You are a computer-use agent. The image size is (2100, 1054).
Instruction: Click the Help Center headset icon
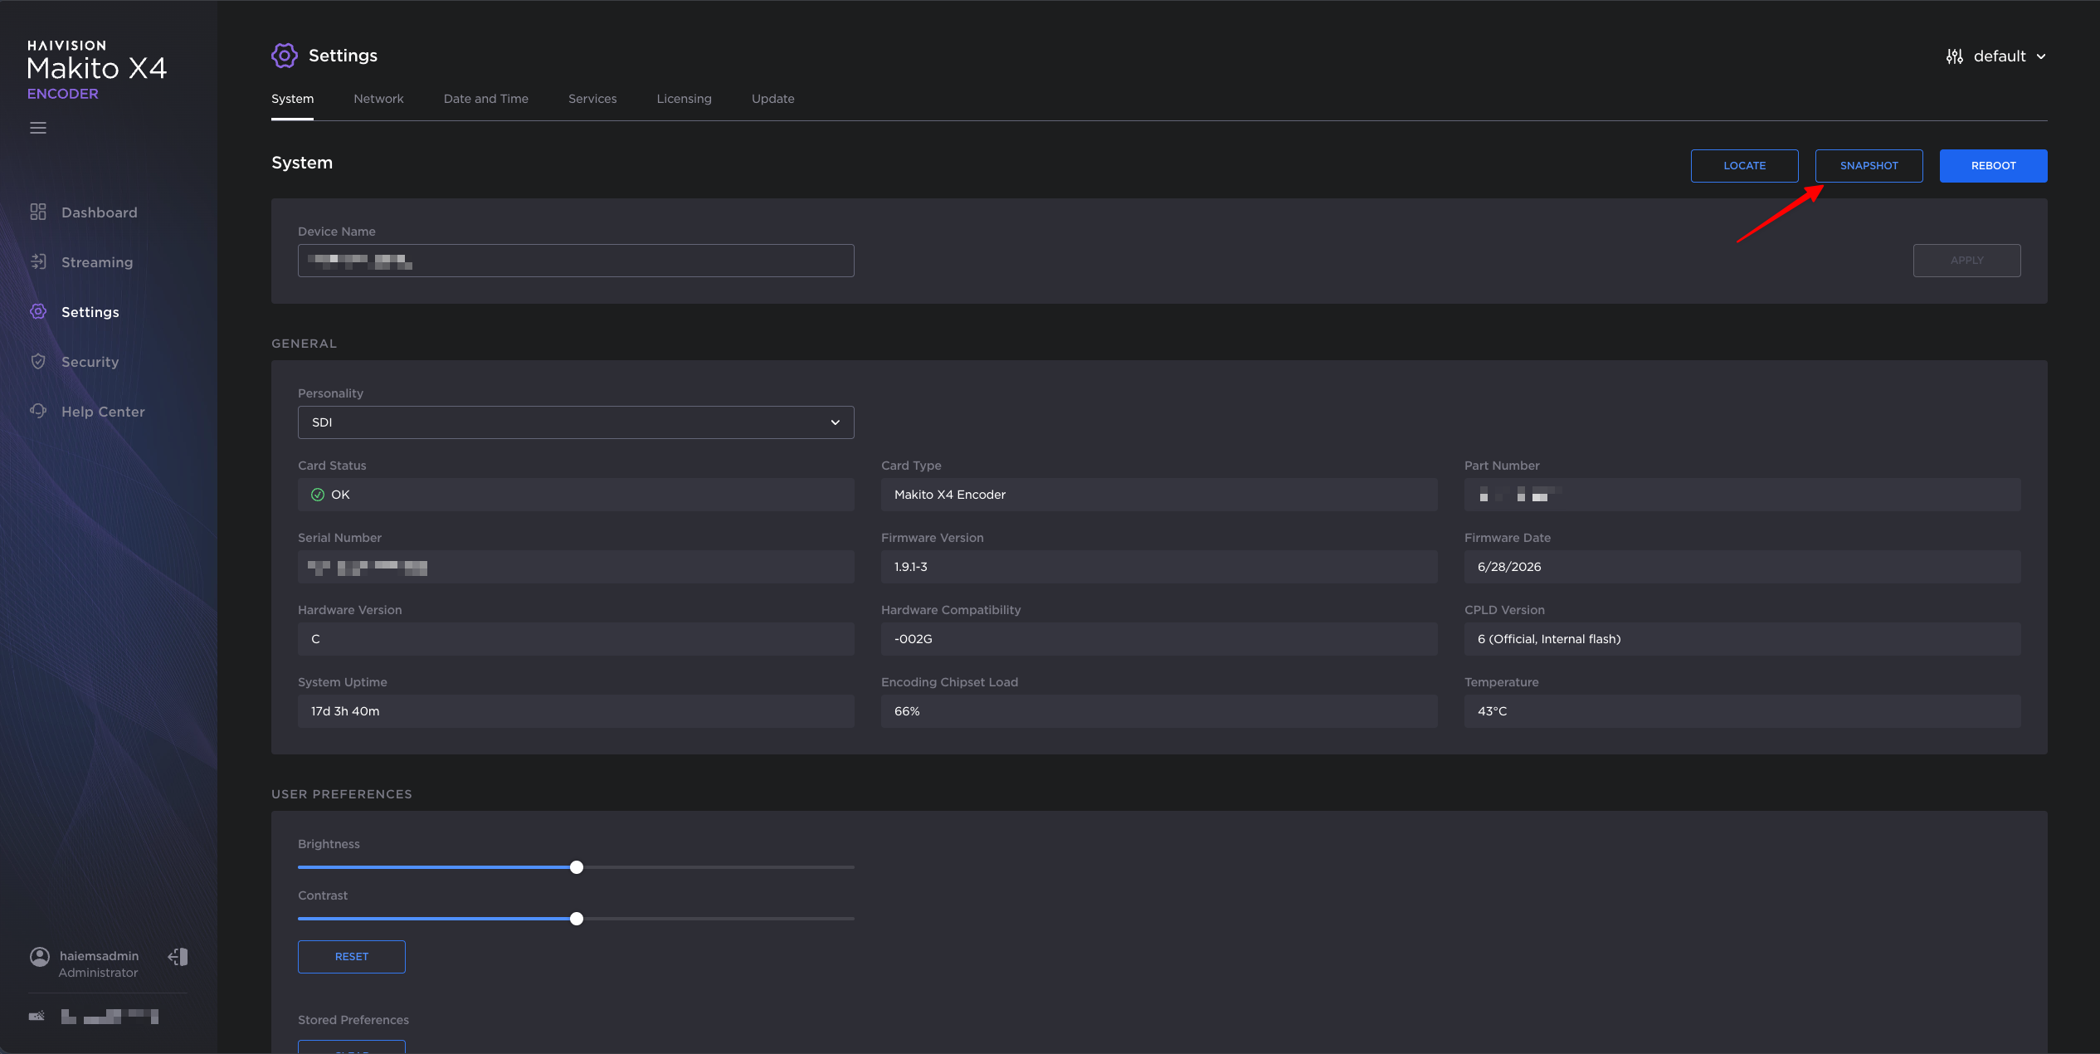[x=38, y=412]
